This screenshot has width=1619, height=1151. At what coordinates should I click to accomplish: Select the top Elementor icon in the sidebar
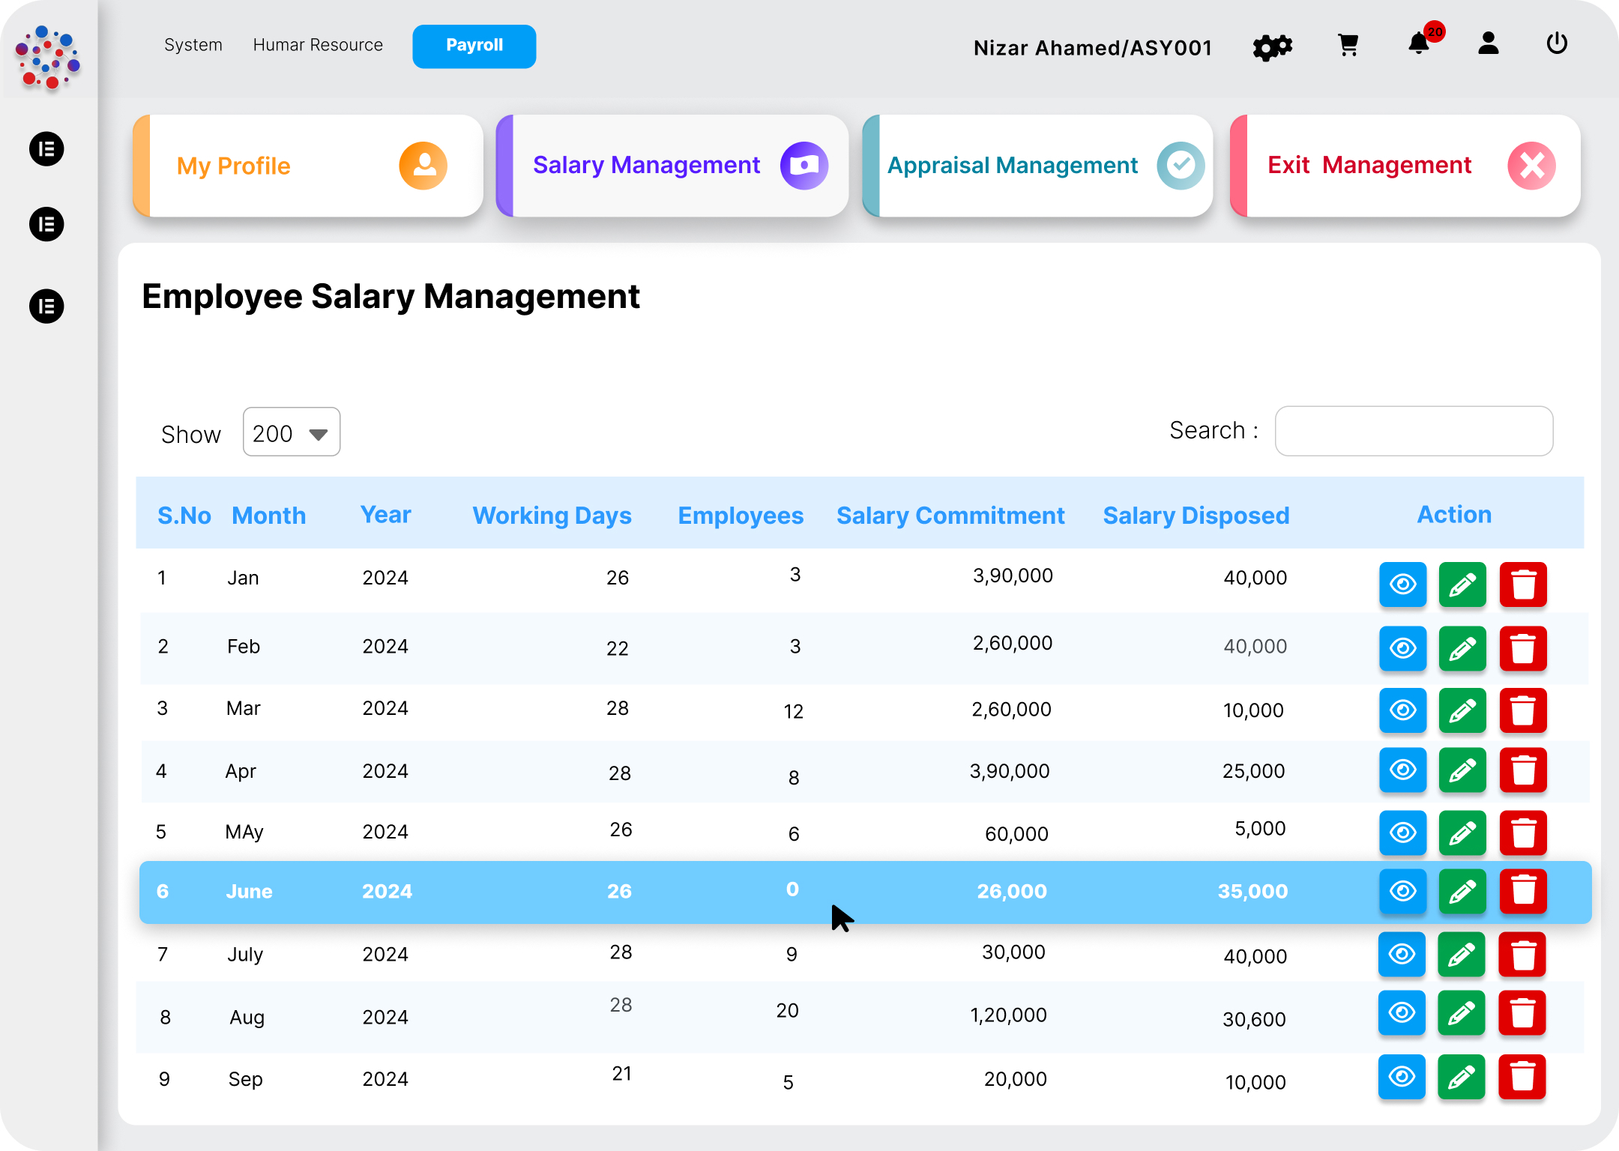tap(46, 148)
